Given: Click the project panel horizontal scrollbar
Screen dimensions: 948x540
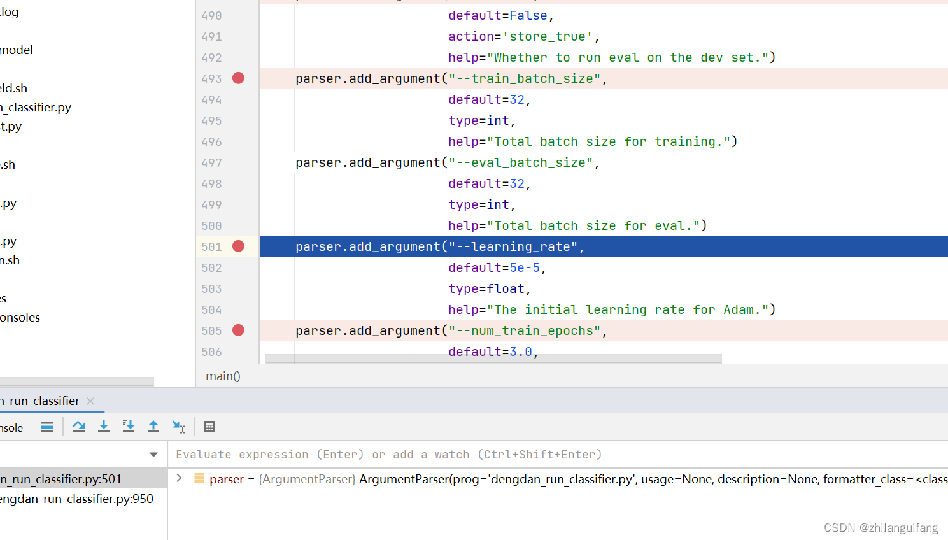Looking at the screenshot, I should pos(76,381).
